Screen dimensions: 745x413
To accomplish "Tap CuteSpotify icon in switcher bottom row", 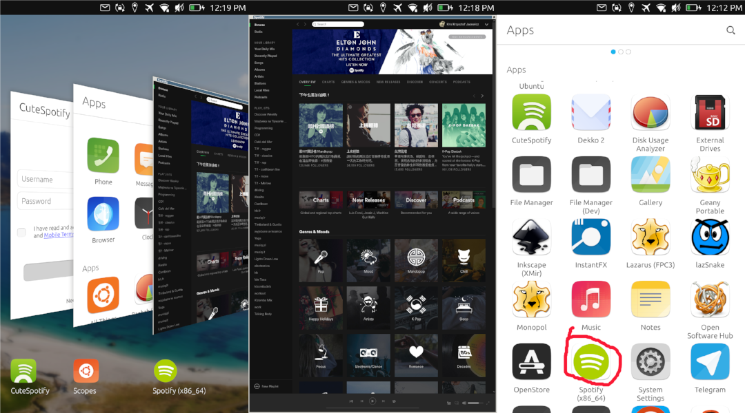I will pyautogui.click(x=23, y=371).
